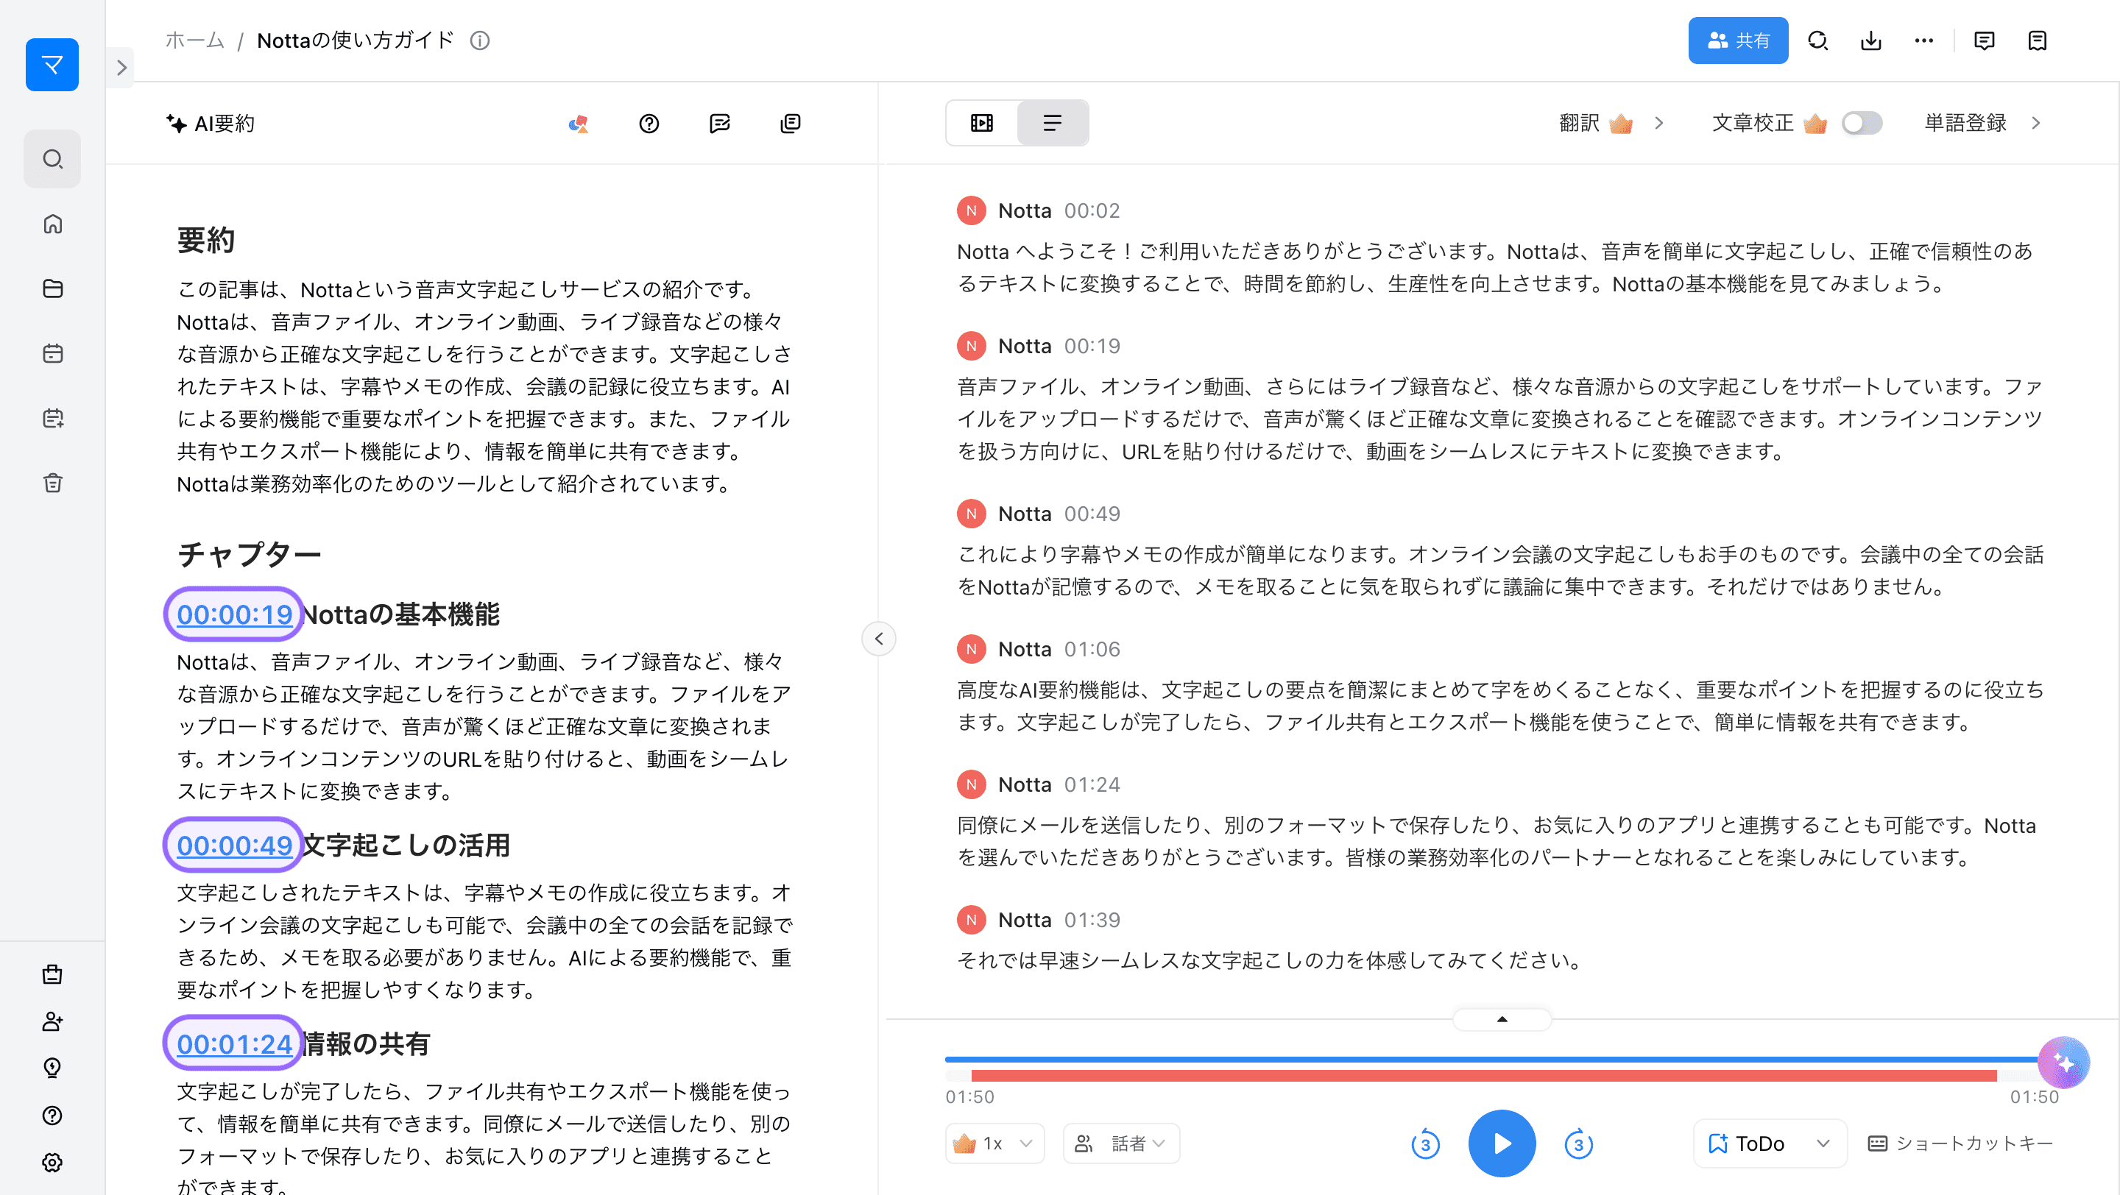Open the trash icon in the sidebar
The image size is (2120, 1195).
[53, 483]
